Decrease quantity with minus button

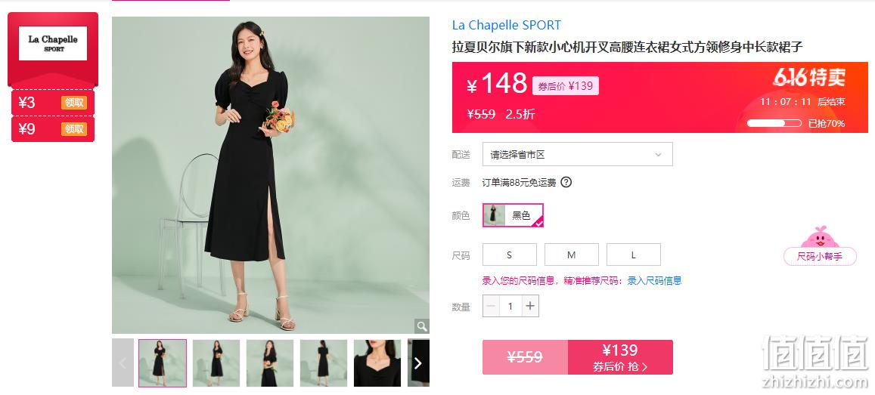(491, 306)
